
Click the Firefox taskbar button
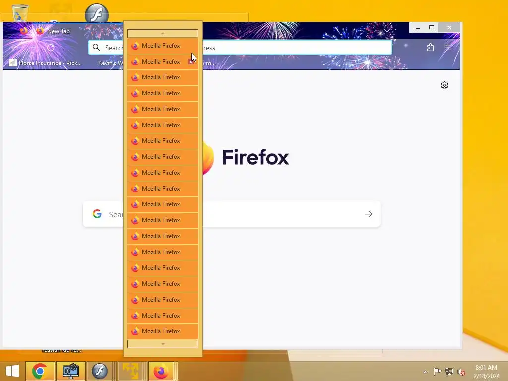161,371
